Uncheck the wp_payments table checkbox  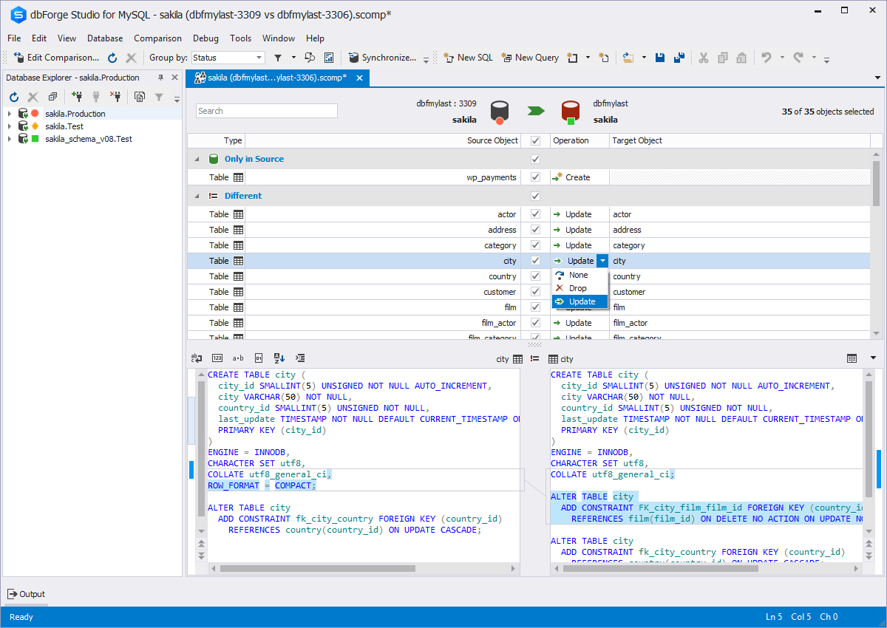[535, 177]
